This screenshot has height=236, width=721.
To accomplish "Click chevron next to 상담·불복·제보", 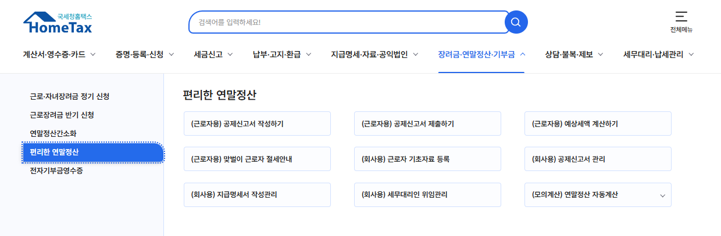I will point(601,55).
